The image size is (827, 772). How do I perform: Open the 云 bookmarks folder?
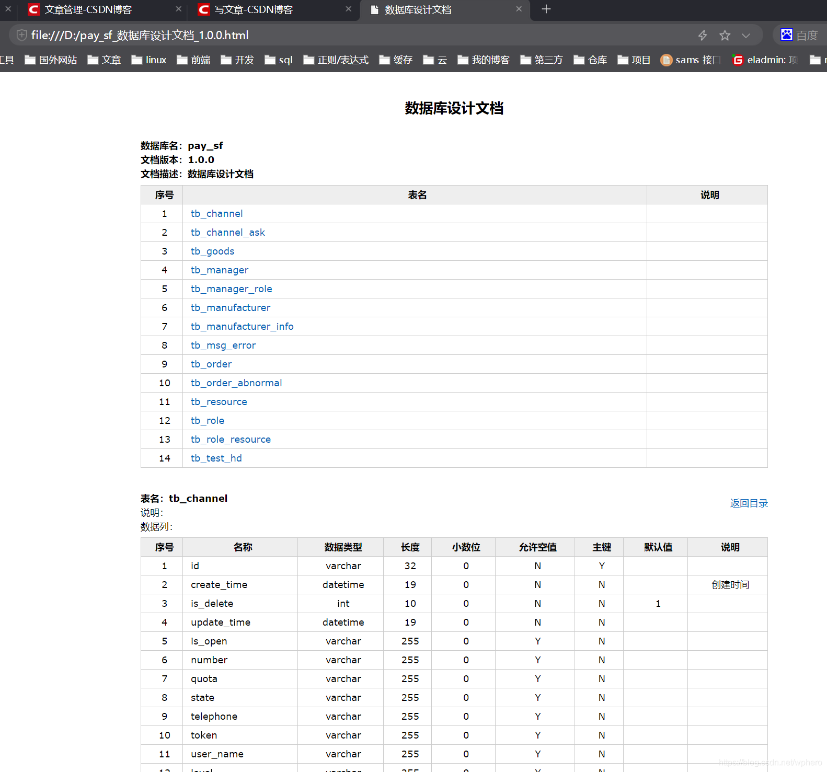pos(435,60)
